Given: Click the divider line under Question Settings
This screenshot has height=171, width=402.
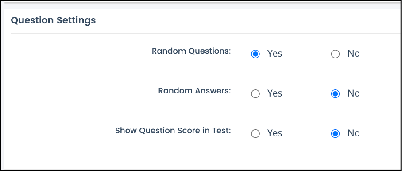Looking at the screenshot, I should click(x=206, y=34).
